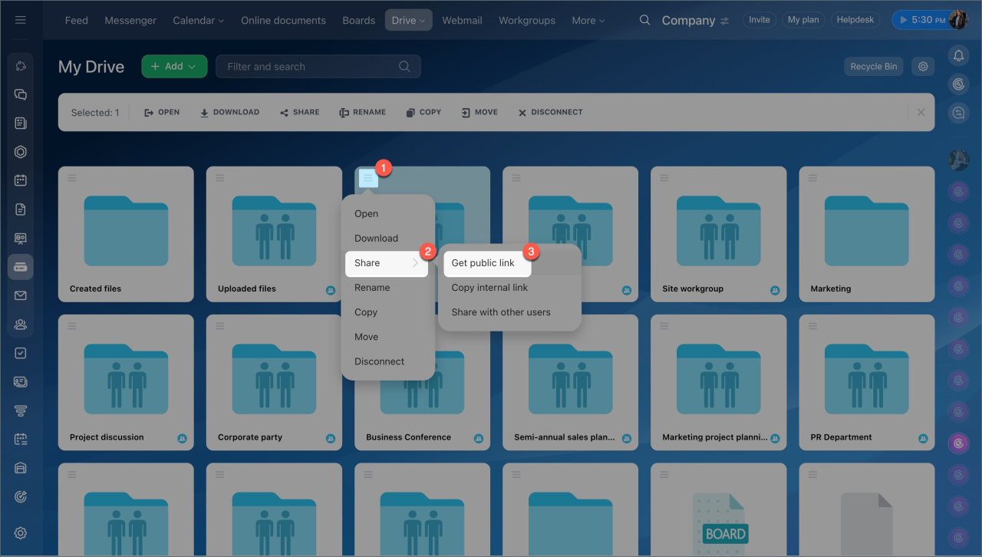Choose Get public link from submenu
This screenshot has height=557, width=982.
tap(483, 263)
